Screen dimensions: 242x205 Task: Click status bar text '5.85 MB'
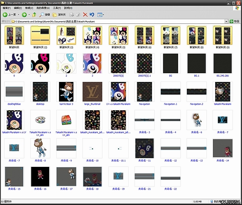tap(197, 202)
